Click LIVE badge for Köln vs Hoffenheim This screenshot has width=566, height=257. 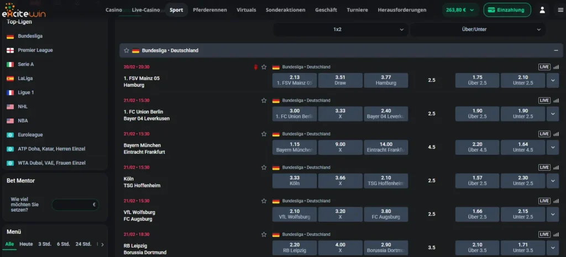(x=544, y=167)
